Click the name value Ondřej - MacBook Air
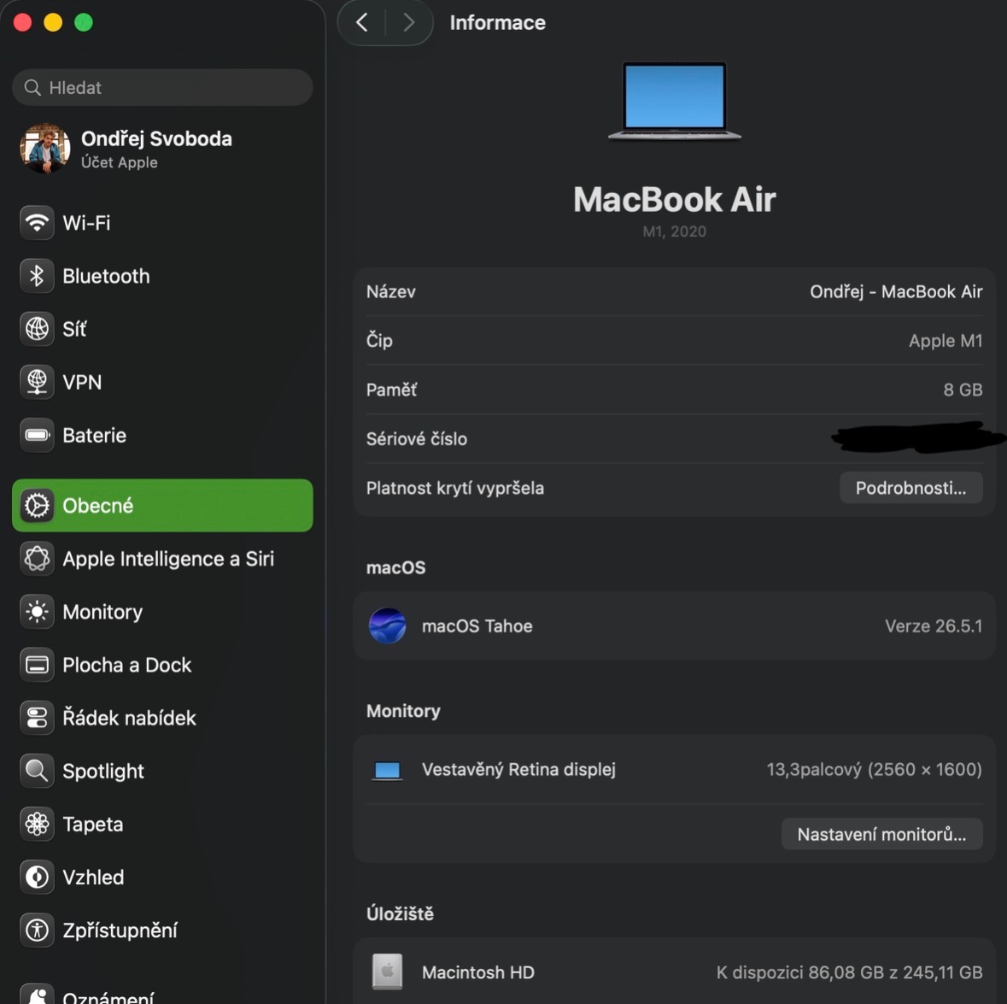Screen dimensions: 1007x1004 click(x=896, y=291)
